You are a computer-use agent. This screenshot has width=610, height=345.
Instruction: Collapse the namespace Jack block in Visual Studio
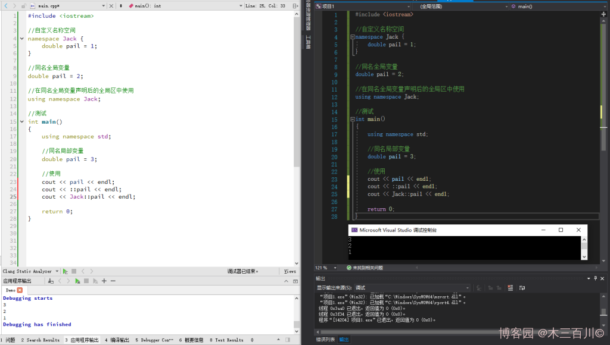coord(353,37)
